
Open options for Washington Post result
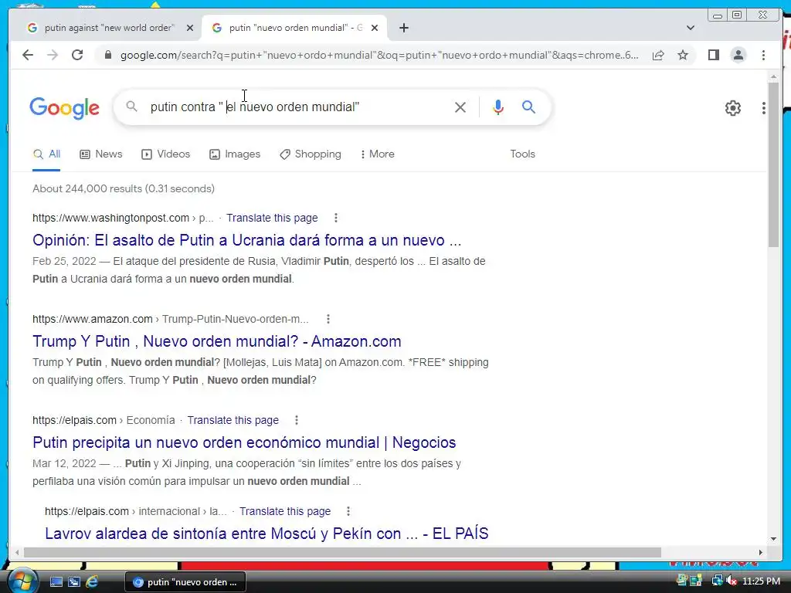(x=335, y=218)
